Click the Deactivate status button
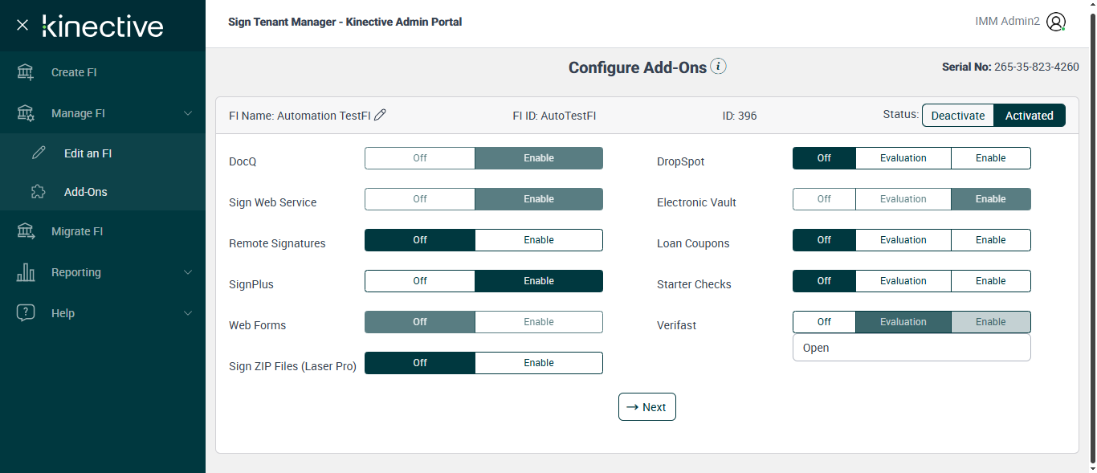The height and width of the screenshot is (473, 1097). point(957,116)
